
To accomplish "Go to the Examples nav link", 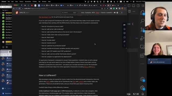I will click(88, 13).
